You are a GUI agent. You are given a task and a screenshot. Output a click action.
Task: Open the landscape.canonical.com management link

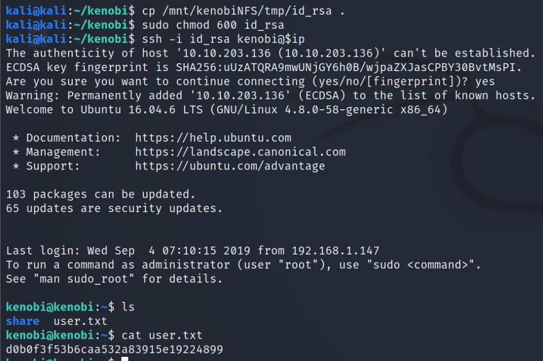(240, 152)
